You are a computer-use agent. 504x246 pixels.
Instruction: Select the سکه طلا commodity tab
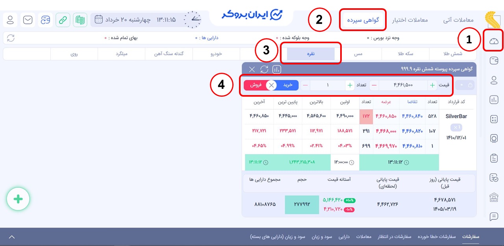(x=405, y=54)
